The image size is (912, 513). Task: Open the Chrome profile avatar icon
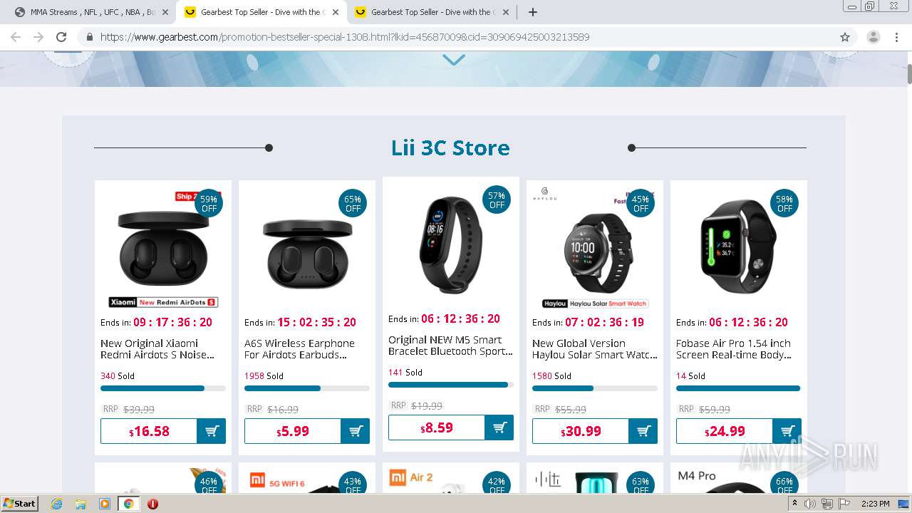coord(873,37)
